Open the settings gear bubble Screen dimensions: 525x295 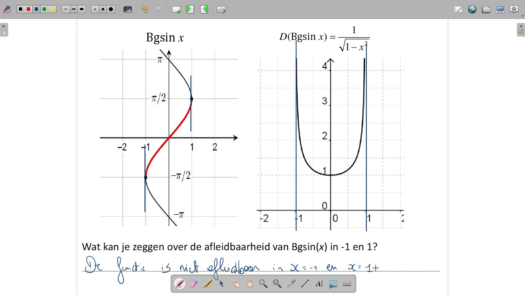pos(514,9)
